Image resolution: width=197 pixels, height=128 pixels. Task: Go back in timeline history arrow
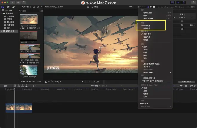[x=76, y=86]
